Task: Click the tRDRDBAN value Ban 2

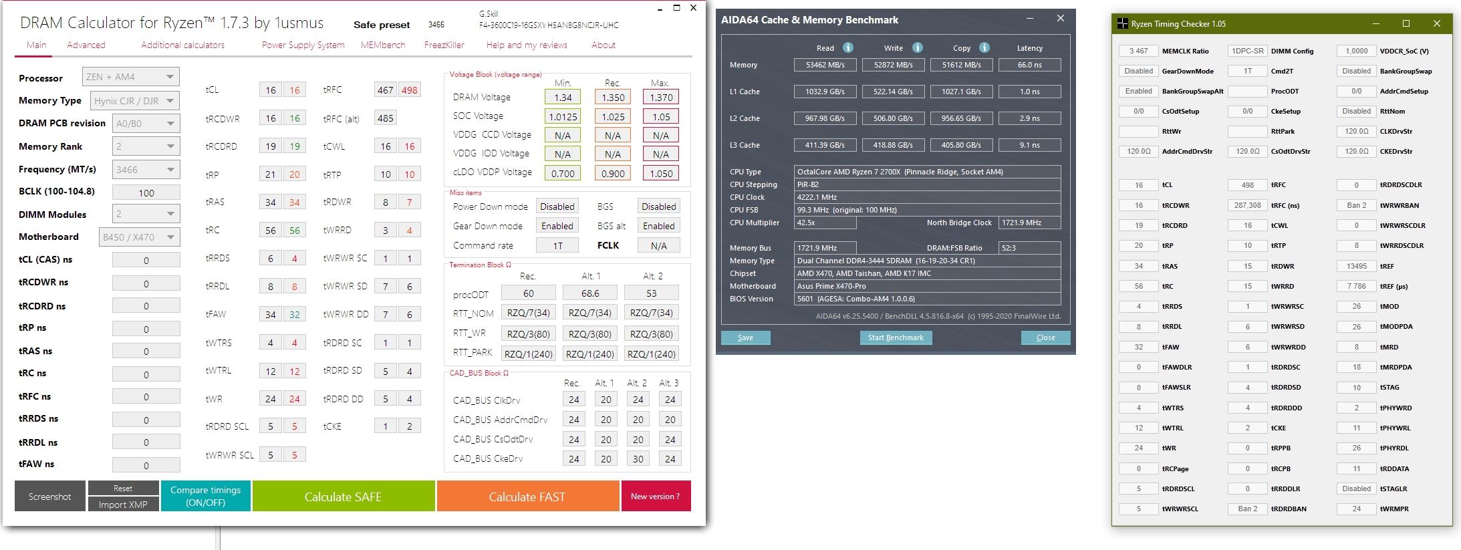Action: [x=1247, y=509]
